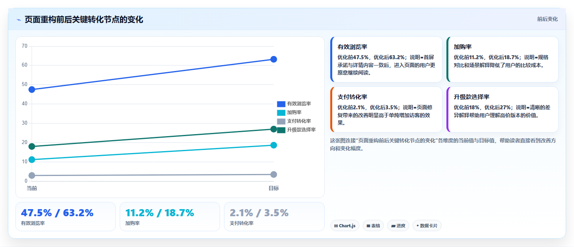Screen dimensions: 574x247
Task: Click the Chart.js tag
Action: [x=344, y=226]
